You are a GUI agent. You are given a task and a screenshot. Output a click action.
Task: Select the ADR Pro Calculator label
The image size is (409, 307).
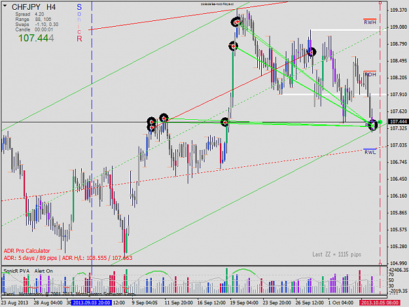pos(27,251)
